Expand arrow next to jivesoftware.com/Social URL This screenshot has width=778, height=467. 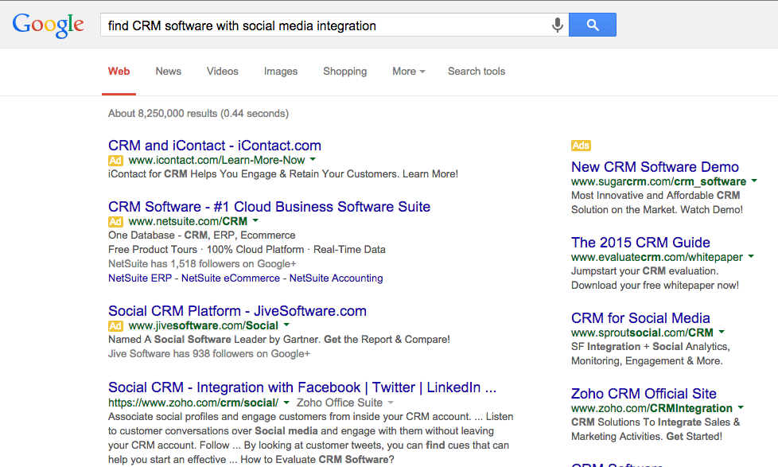pyautogui.click(x=286, y=325)
